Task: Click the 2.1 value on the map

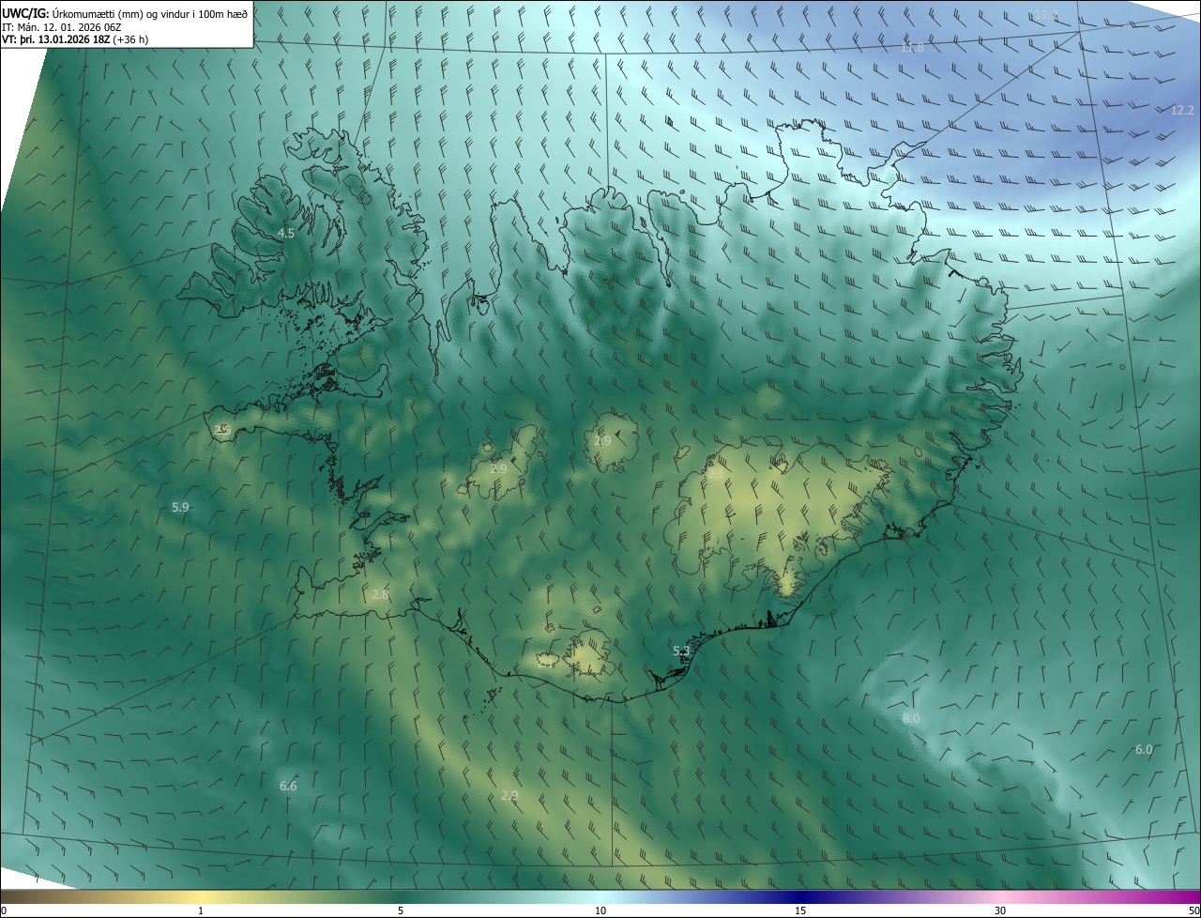Action: pos(716,474)
